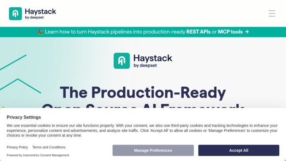Click the Privacy Settings heading

click(24, 117)
